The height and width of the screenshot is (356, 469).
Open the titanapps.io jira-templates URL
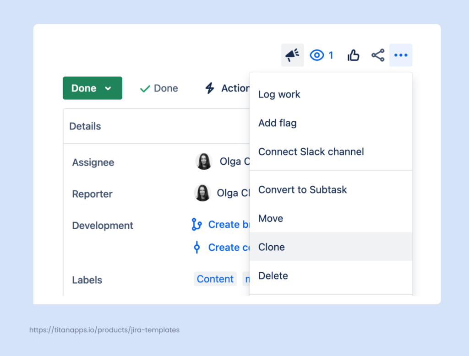[104, 330]
